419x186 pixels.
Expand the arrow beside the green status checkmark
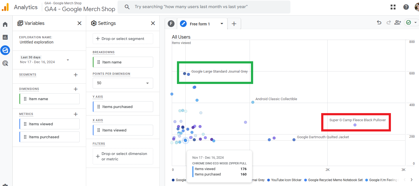415,23
